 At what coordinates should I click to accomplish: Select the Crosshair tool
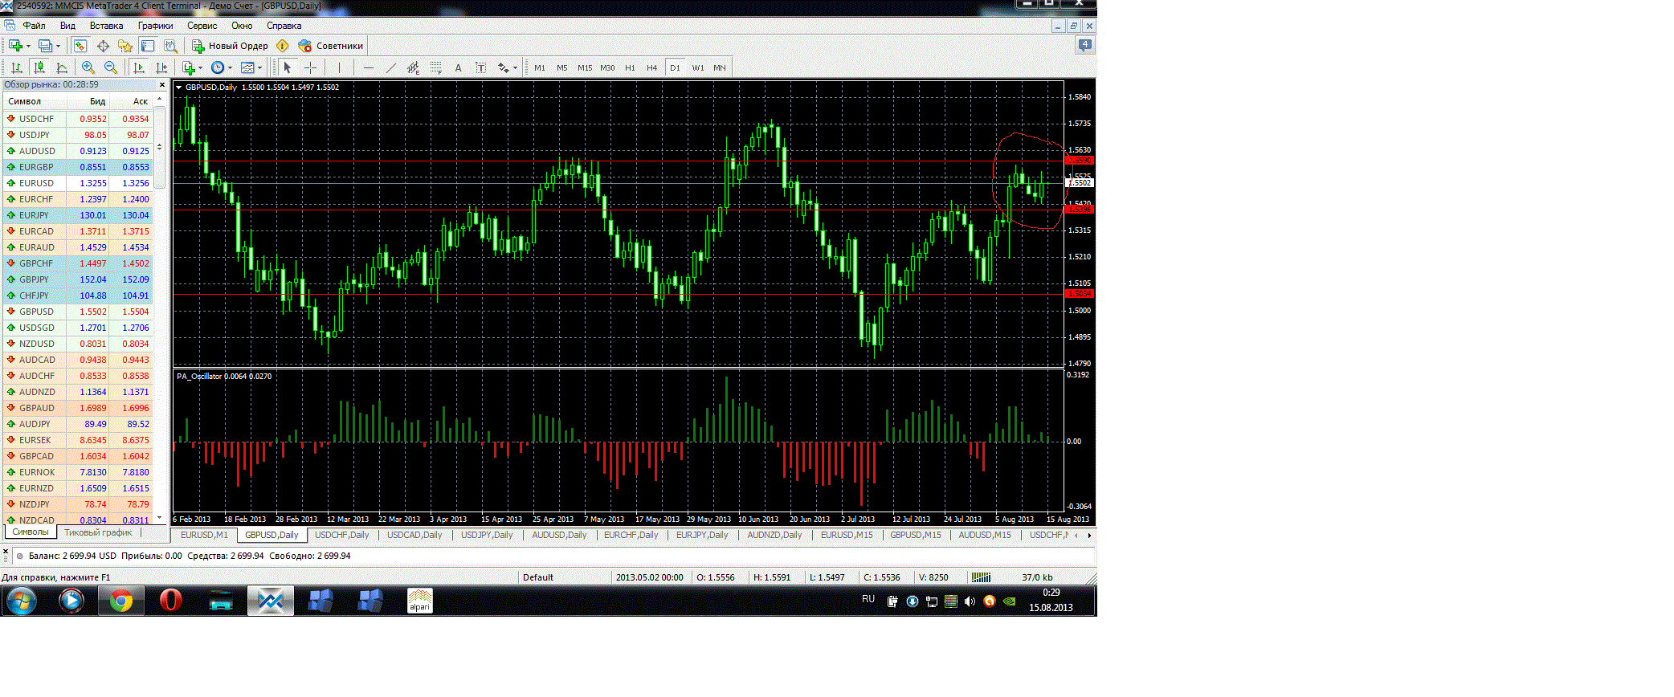tap(310, 67)
